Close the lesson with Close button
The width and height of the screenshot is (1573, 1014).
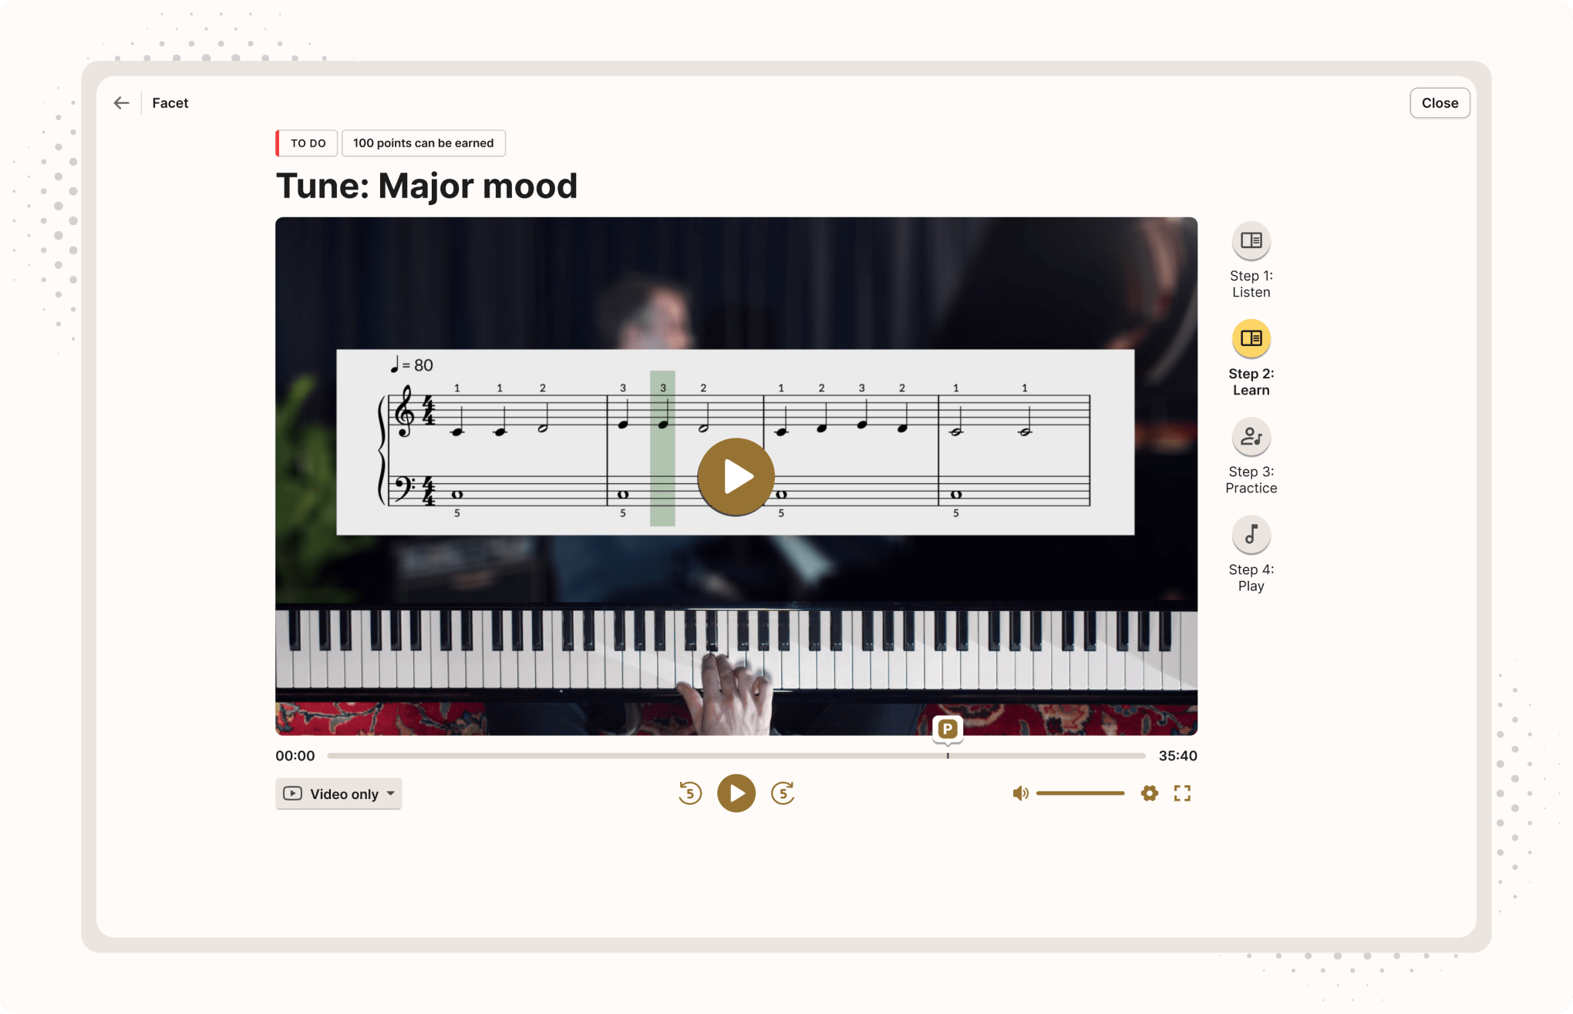pos(1440,103)
